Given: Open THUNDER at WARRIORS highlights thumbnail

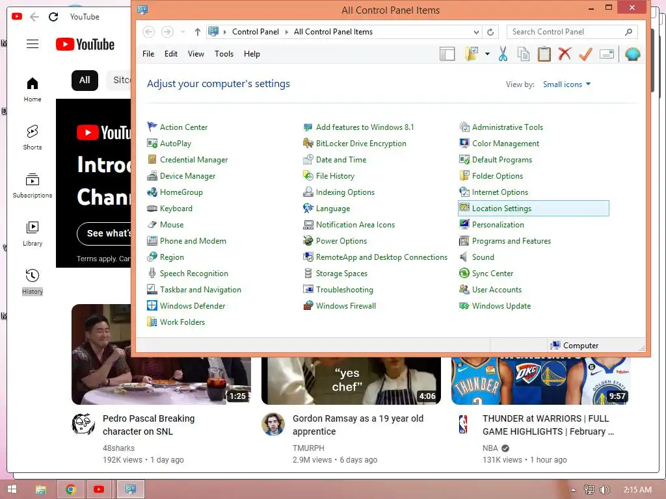Looking at the screenshot, I should point(540,381).
